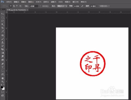The height and width of the screenshot is (100, 131).
Task: Select the Move tool
Action: click(x=3, y=14)
